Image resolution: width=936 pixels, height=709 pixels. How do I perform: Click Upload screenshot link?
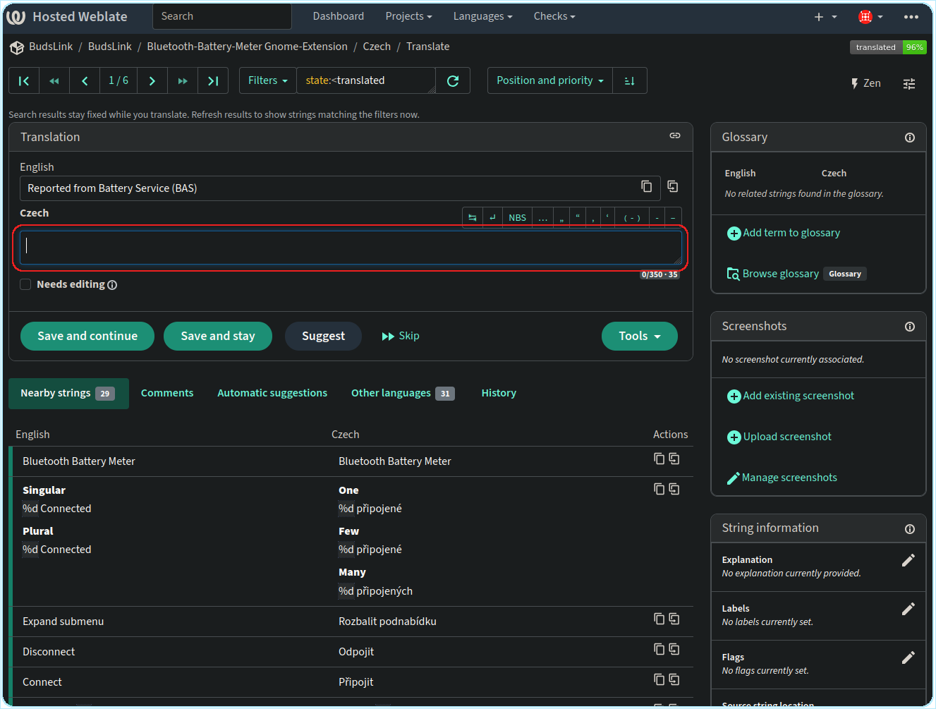779,437
